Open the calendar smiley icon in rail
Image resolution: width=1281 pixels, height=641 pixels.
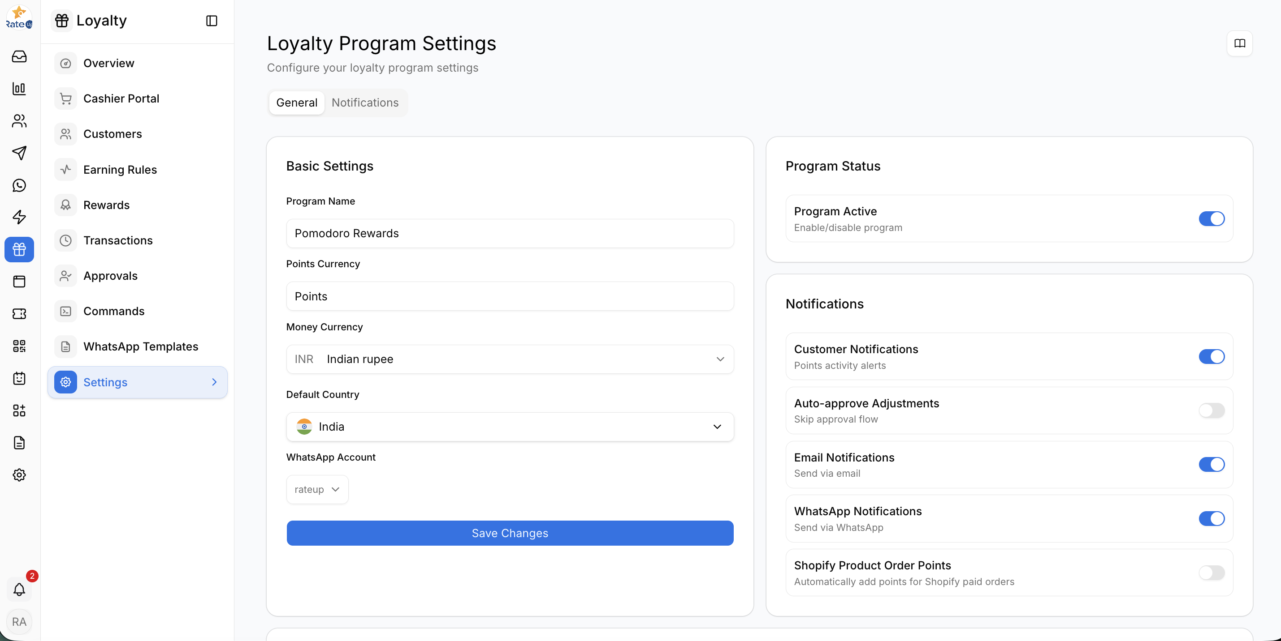(x=19, y=378)
